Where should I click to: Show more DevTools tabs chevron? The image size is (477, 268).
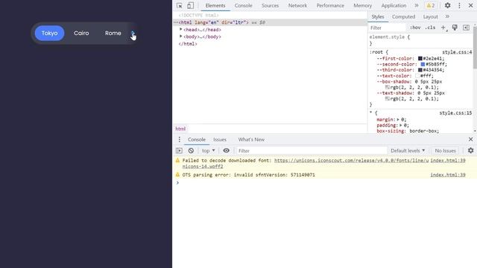tap(417, 5)
